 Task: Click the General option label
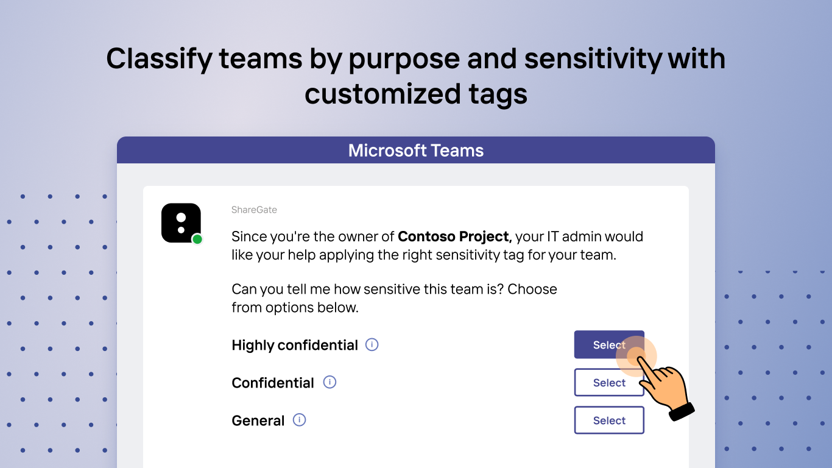click(258, 421)
